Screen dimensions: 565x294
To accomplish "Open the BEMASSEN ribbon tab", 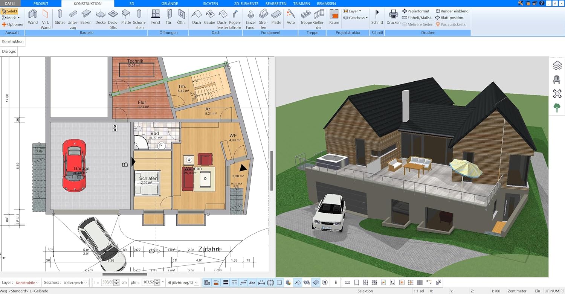I will tap(326, 3).
